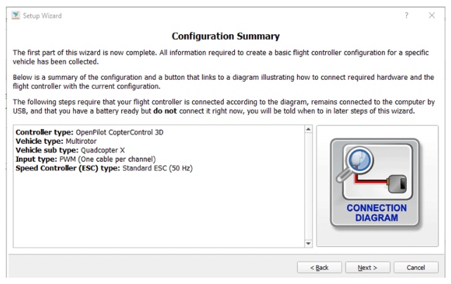Click the empty area of the summary box
Image resolution: width=451 pixels, height=284 pixels.
[x=158, y=210]
